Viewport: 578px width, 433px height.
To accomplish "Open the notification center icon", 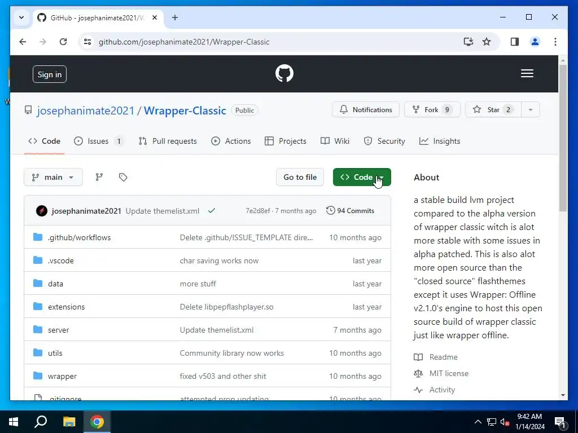I will (560, 422).
